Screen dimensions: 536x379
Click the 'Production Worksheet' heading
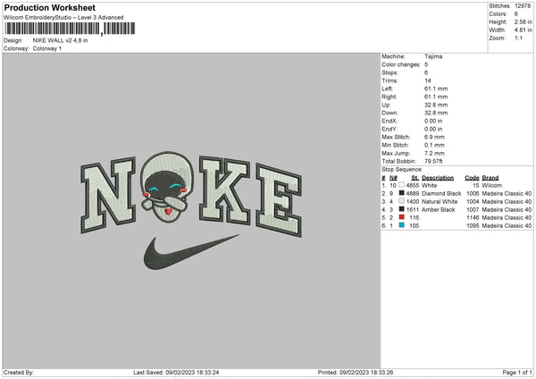pyautogui.click(x=49, y=7)
